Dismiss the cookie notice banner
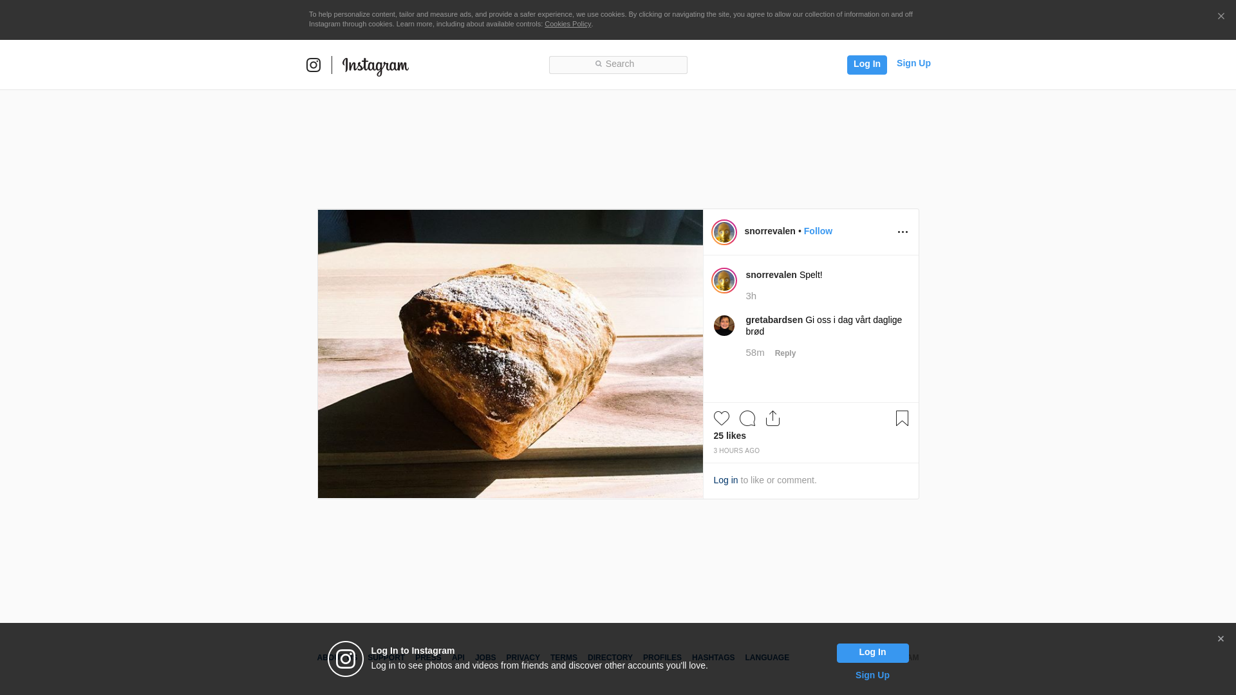This screenshot has width=1236, height=695. (x=1221, y=16)
